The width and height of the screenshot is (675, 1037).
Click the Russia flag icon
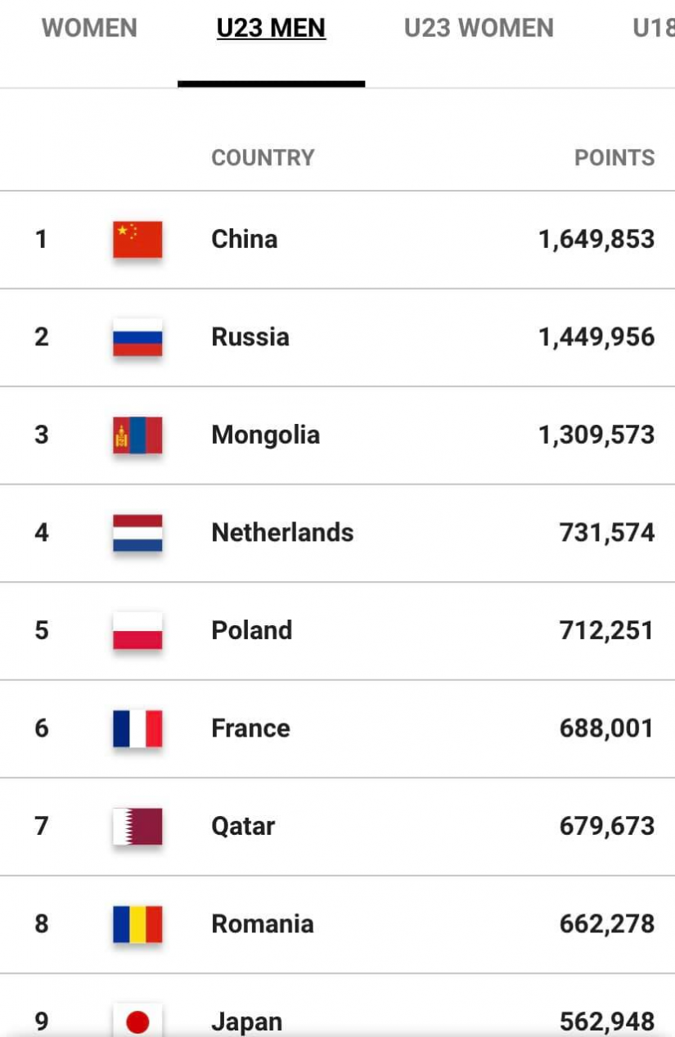point(137,337)
